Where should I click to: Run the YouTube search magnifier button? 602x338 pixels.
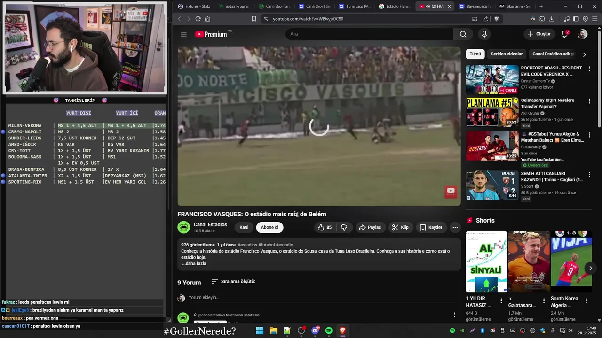463,34
